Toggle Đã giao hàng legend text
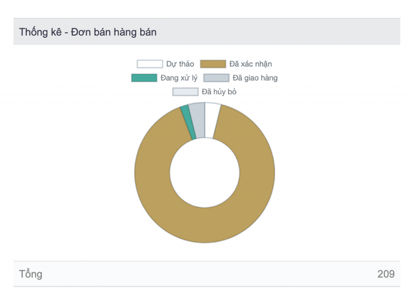This screenshot has width=410, height=302. click(255, 78)
